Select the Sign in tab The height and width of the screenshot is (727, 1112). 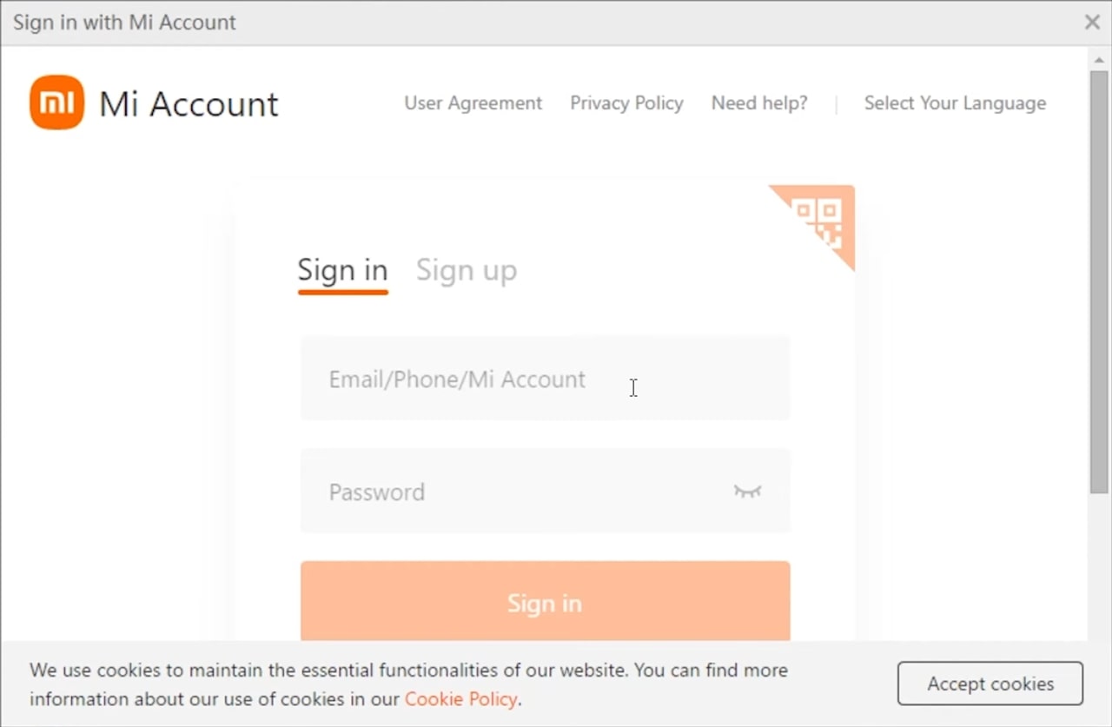click(342, 270)
